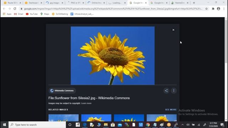Open the GoToMeeting bookmark
Image resolution: width=228 pixels, height=128 pixels.
pyautogui.click(x=60, y=14)
